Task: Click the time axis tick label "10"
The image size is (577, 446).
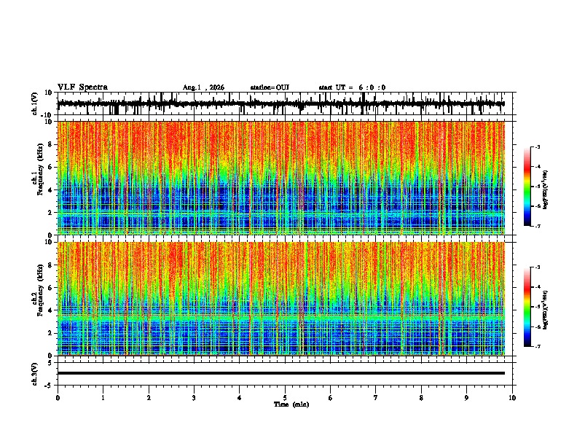Action: click(512, 398)
